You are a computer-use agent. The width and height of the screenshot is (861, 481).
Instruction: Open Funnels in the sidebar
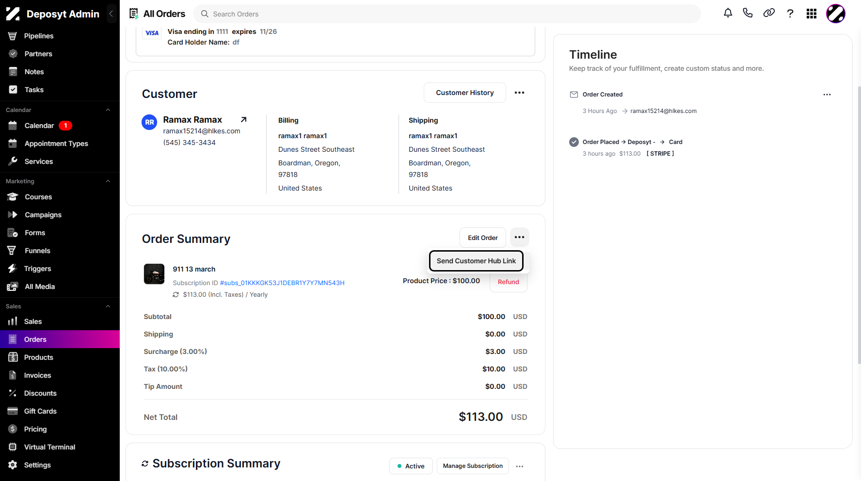[60, 251]
